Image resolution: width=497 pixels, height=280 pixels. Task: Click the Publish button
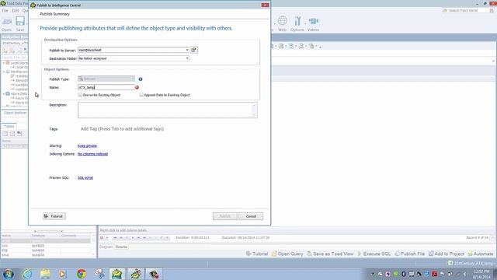pos(224,216)
